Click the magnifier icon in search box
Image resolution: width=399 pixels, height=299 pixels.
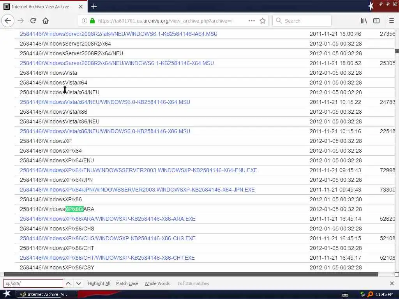tap(279, 21)
